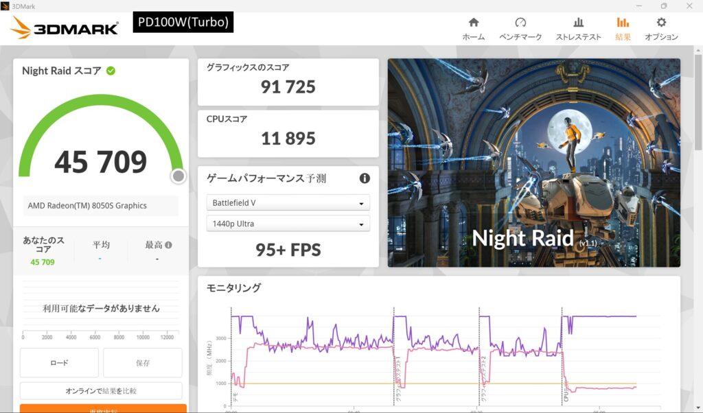
Task: Click the first graphics test marker line
Action: click(394, 356)
